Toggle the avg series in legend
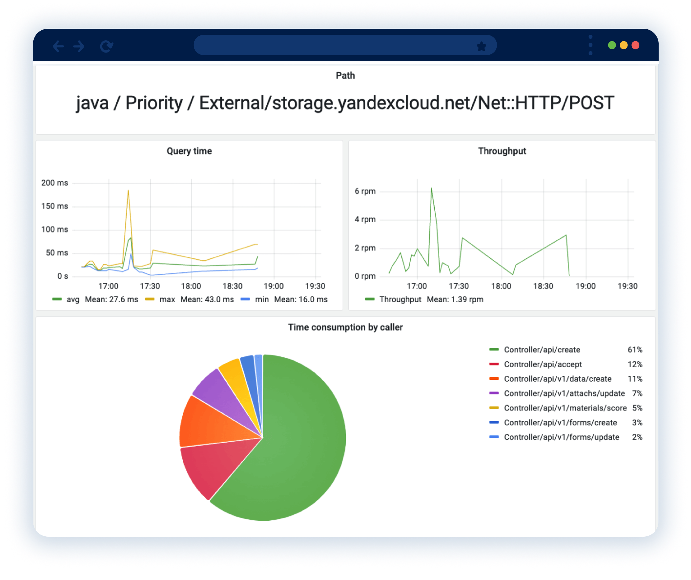 [x=73, y=299]
